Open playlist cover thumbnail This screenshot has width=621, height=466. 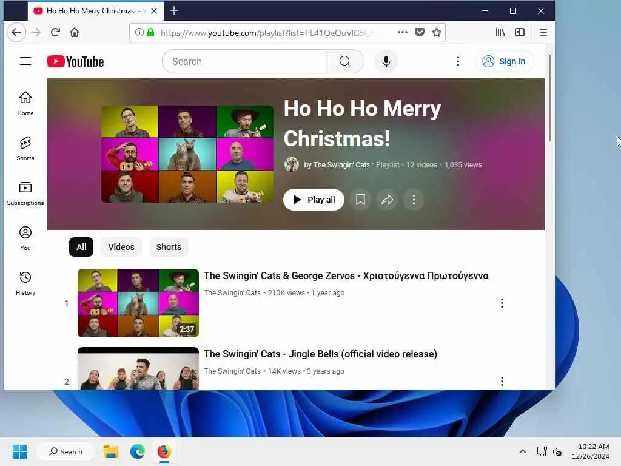pos(187,154)
